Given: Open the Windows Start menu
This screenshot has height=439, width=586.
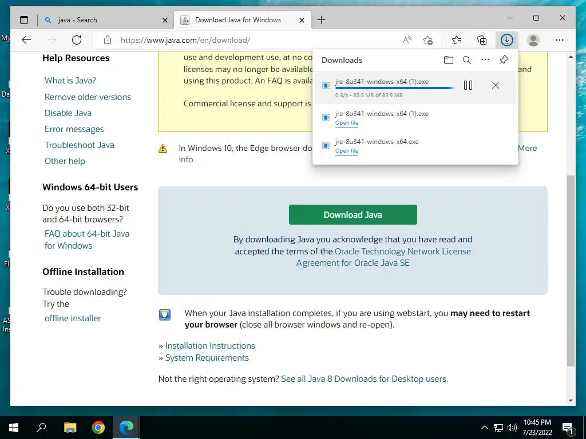Looking at the screenshot, I should [14, 428].
